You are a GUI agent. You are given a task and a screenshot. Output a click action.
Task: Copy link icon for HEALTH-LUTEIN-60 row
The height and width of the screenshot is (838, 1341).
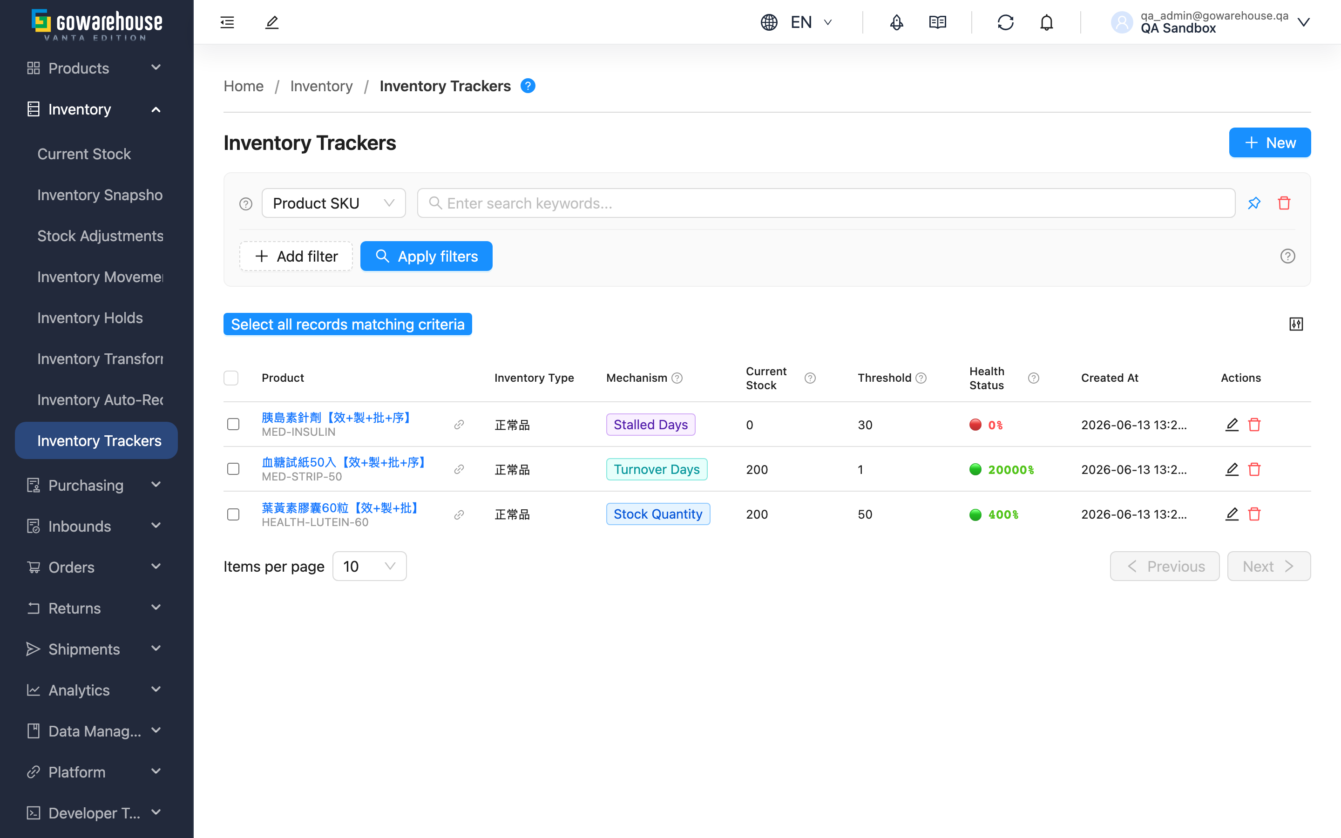click(459, 515)
